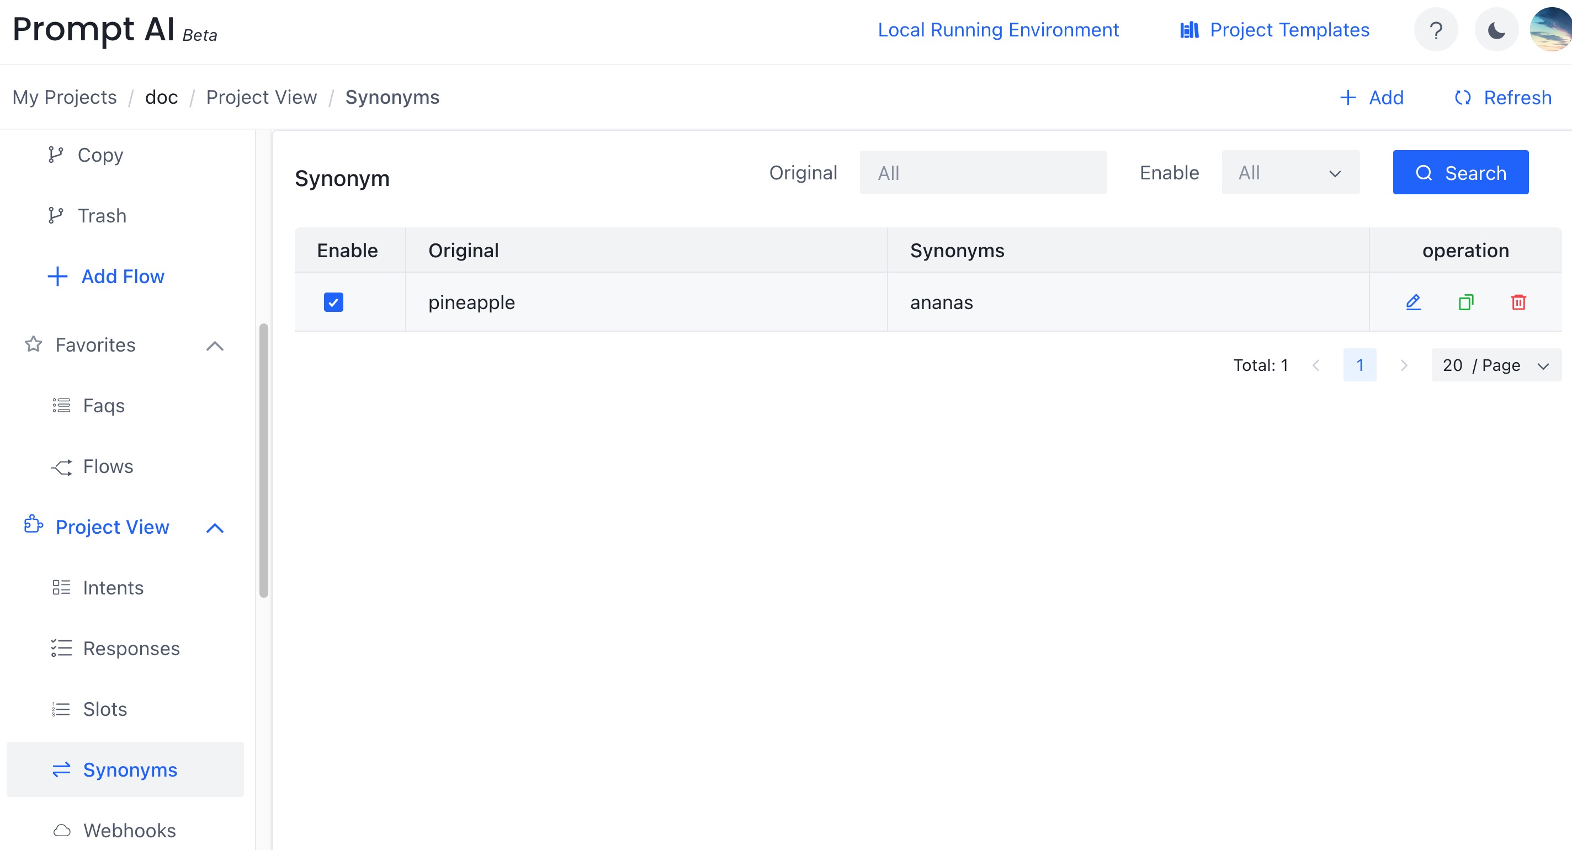Collapse the Project View section chevron

(x=215, y=527)
